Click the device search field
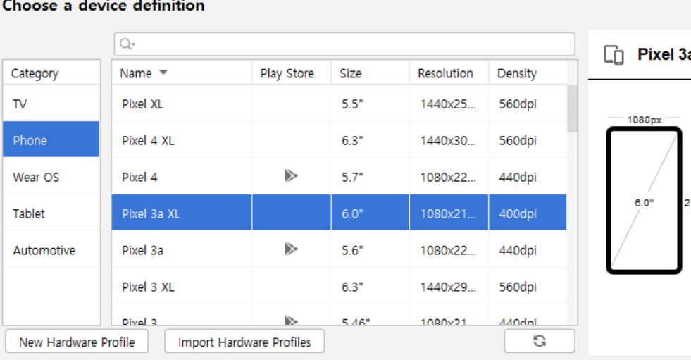691x360 pixels. pyautogui.click(x=344, y=44)
